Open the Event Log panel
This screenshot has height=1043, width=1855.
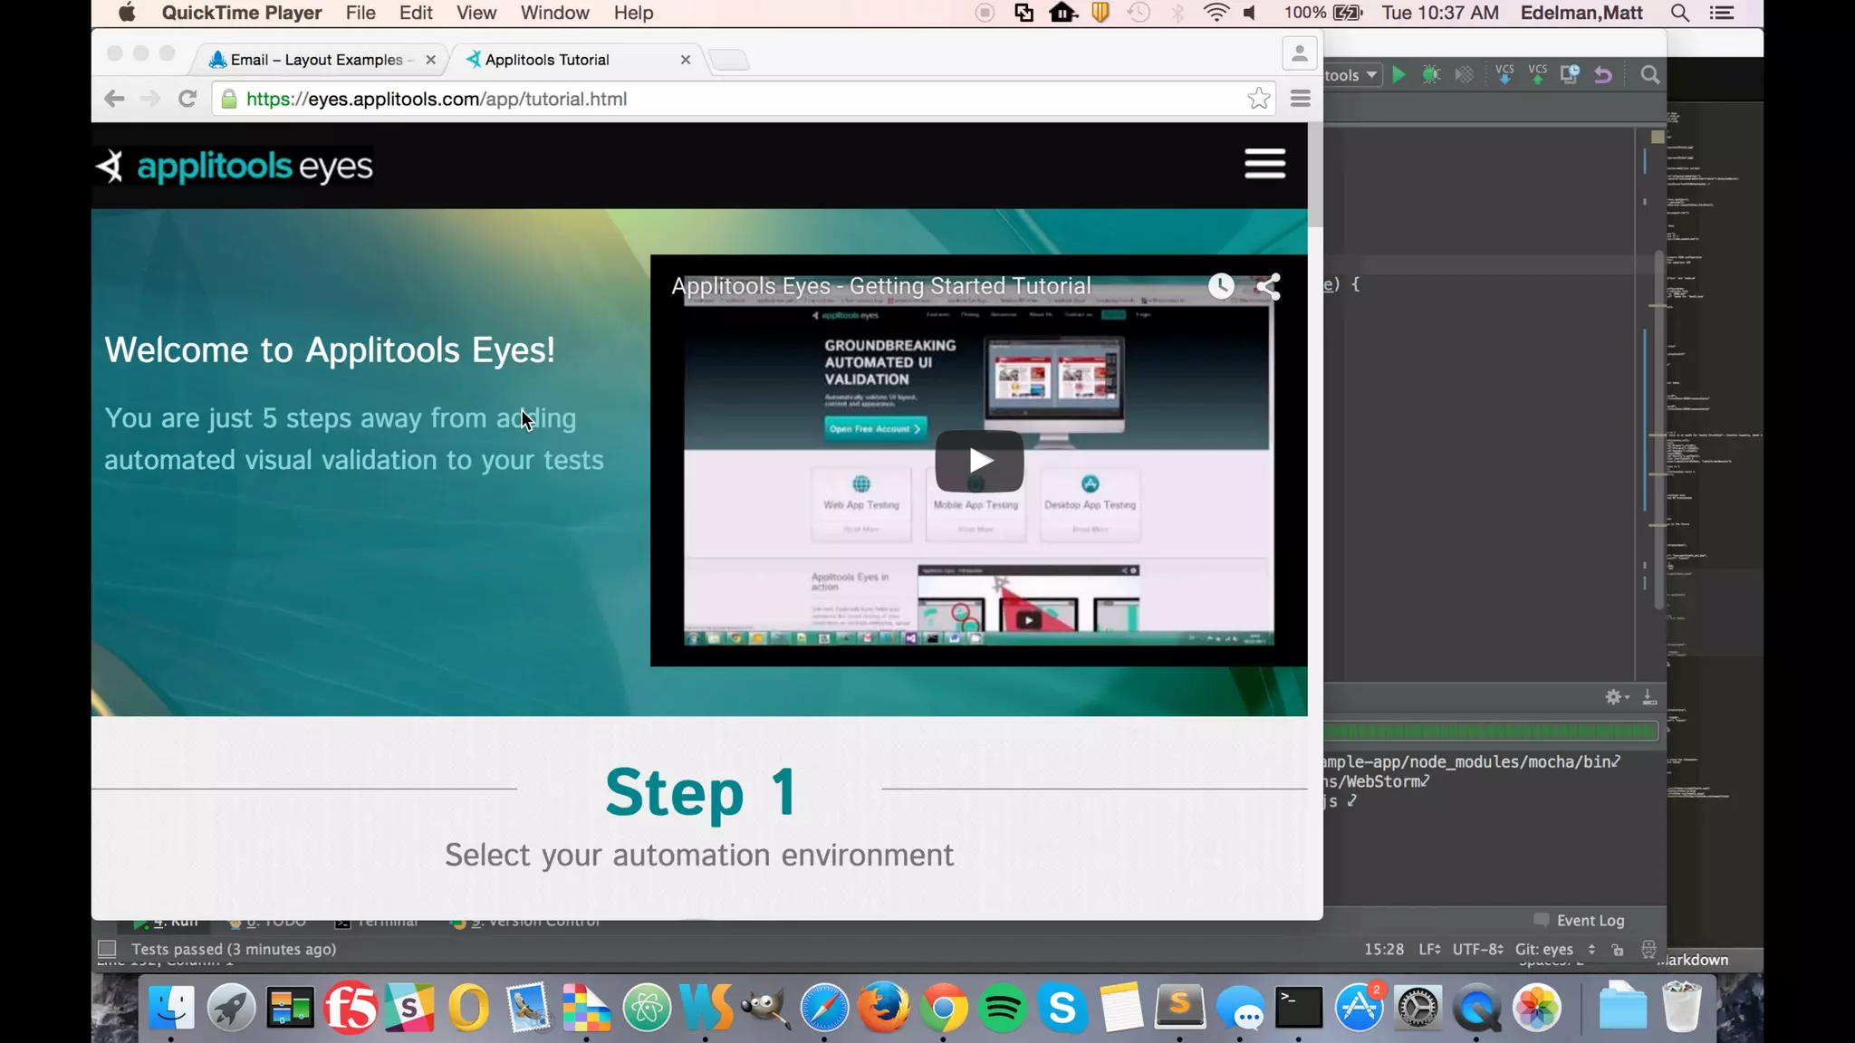tap(1590, 920)
